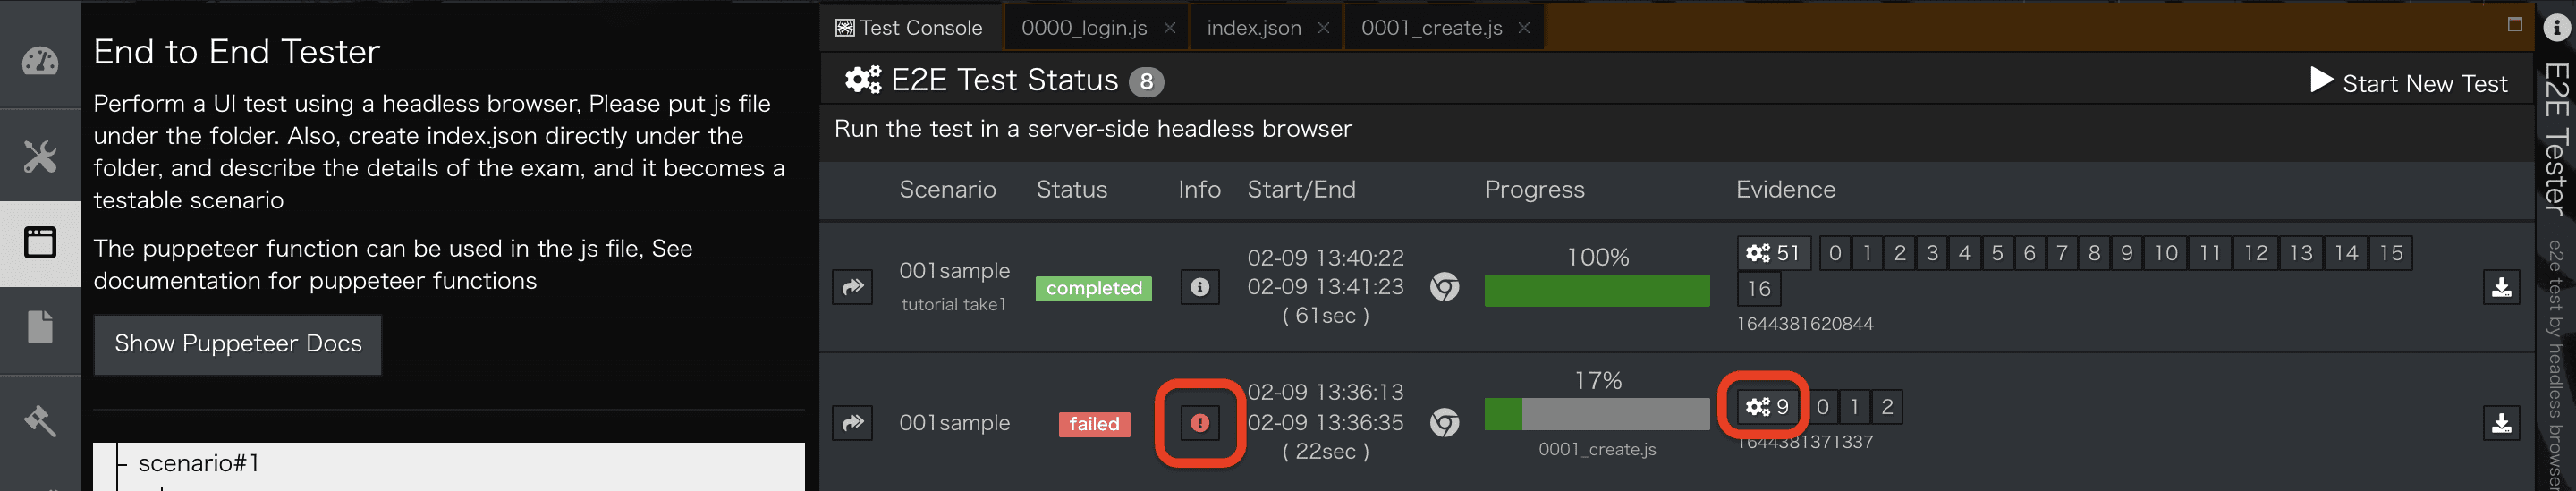Rerun the failed 001sample scenario via arrow icon

click(852, 423)
